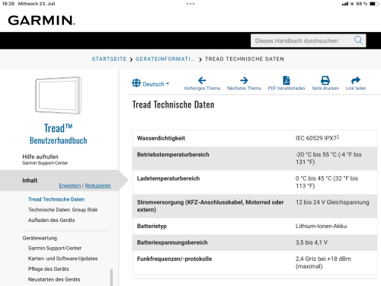The width and height of the screenshot is (381, 286).
Task: Open Garmin Support-Center under Hilfe aufrufen
Action: 45,163
